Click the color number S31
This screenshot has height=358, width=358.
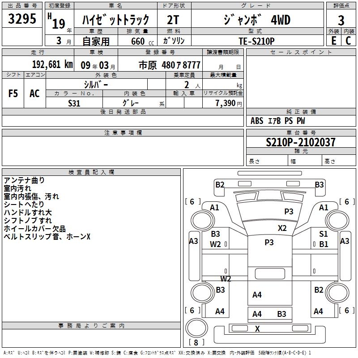pyautogui.click(x=74, y=103)
